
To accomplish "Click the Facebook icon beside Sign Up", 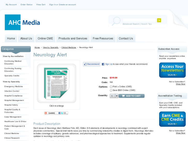I will [x=103, y=64].
